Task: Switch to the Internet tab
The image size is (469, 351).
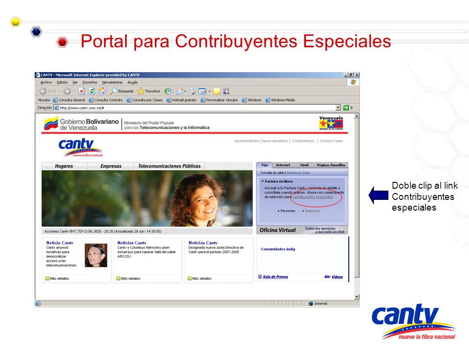Action: [x=283, y=165]
